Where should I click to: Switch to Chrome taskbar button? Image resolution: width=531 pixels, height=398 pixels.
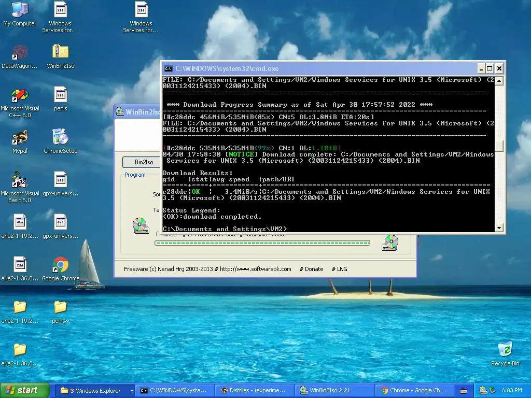tap(414, 391)
